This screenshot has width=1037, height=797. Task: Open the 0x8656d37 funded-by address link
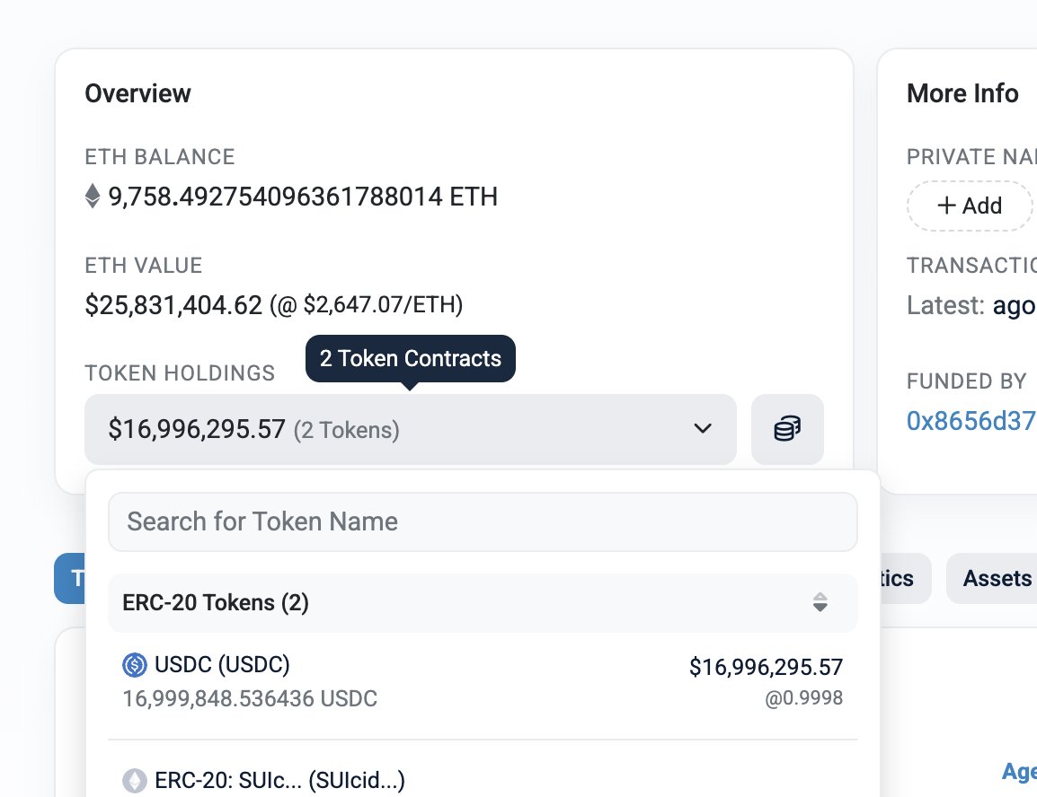971,421
